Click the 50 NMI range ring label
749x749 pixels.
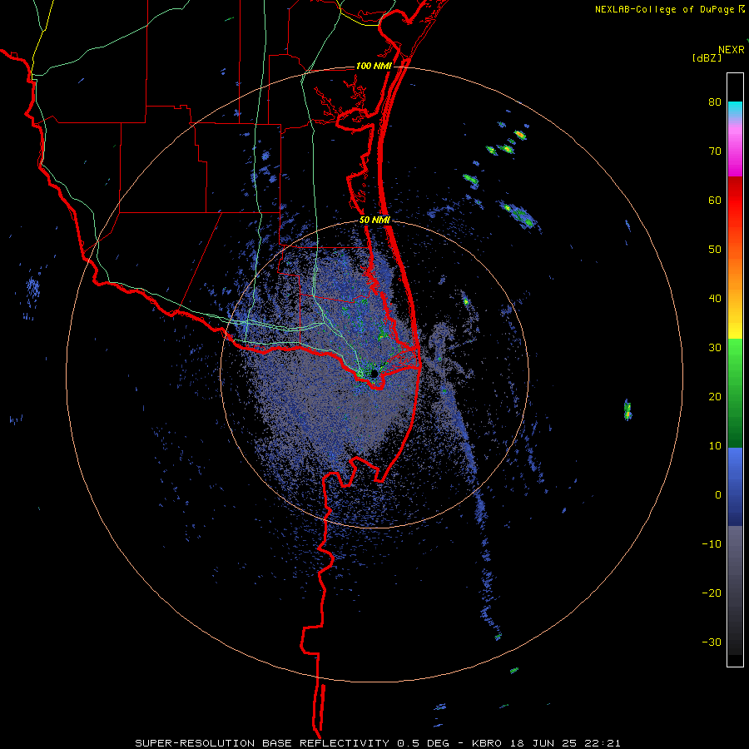click(x=374, y=221)
